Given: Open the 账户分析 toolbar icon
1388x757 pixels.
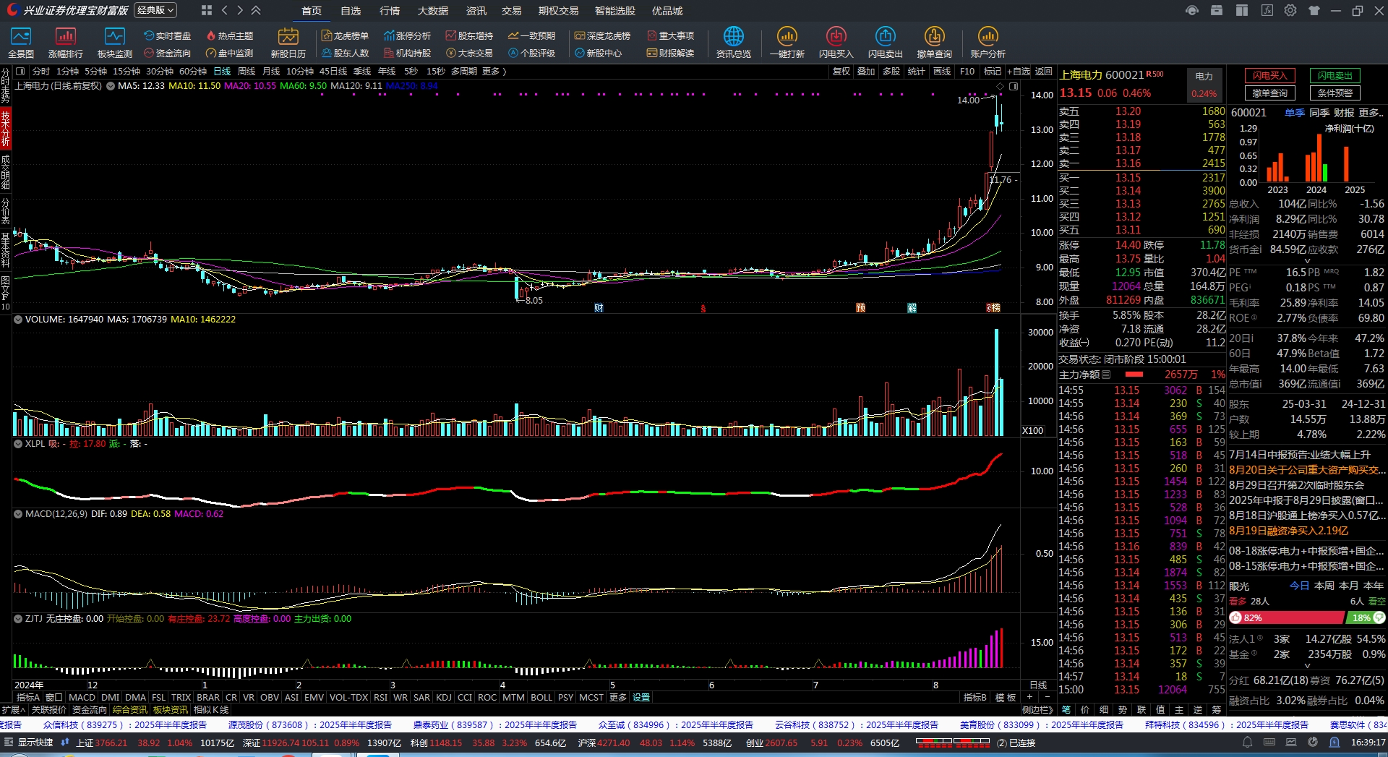Looking at the screenshot, I should pos(988,43).
